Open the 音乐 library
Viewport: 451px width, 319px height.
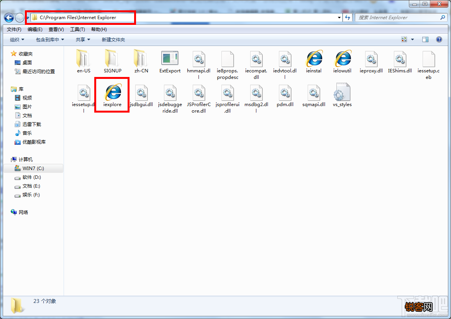23,133
